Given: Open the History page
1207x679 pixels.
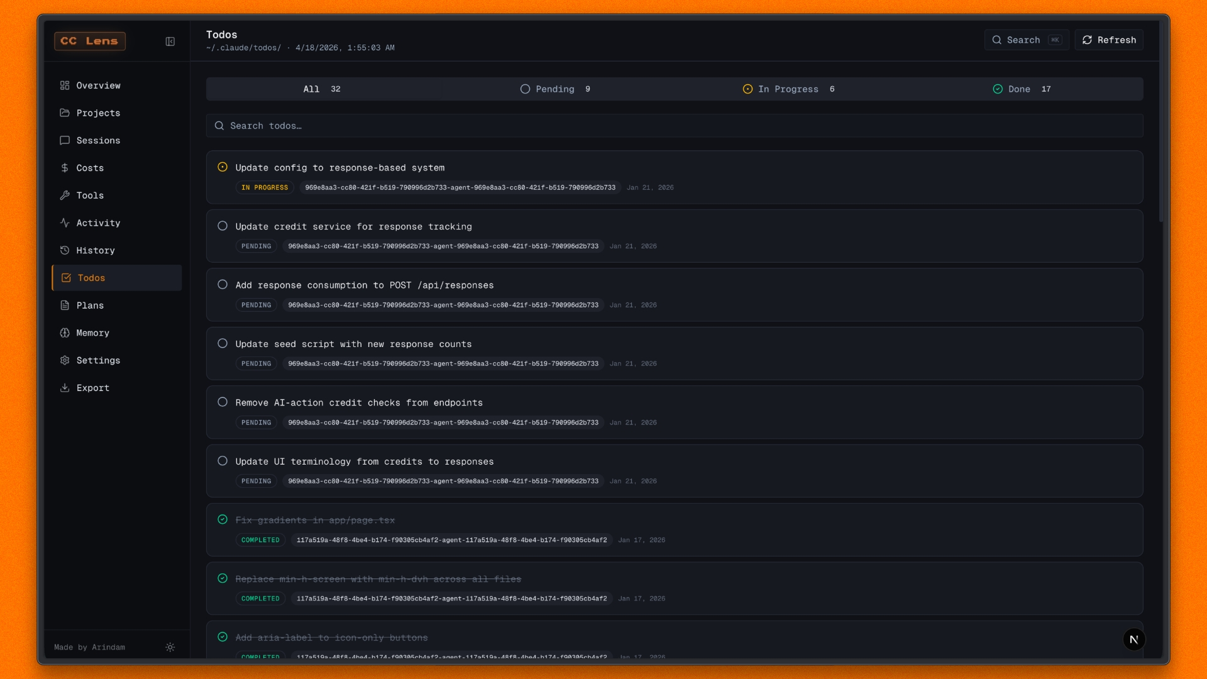Looking at the screenshot, I should pos(96,250).
